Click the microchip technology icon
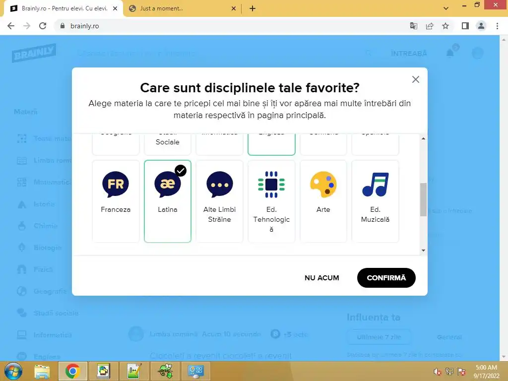This screenshot has height=381, width=508. point(271,185)
